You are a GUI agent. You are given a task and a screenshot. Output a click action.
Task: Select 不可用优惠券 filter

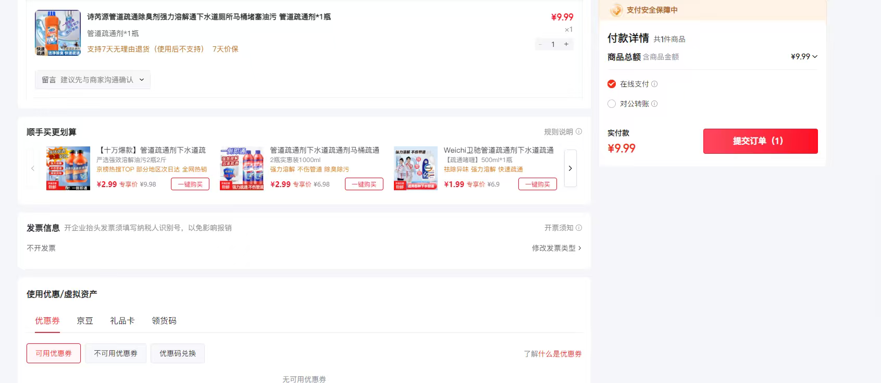pyautogui.click(x=116, y=353)
